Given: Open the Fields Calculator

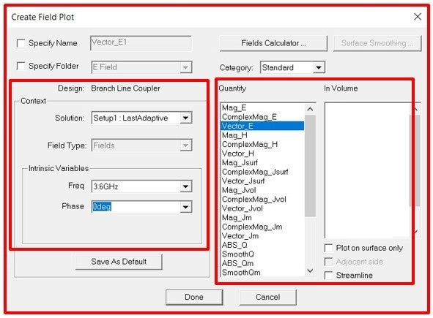Looking at the screenshot, I should (273, 43).
